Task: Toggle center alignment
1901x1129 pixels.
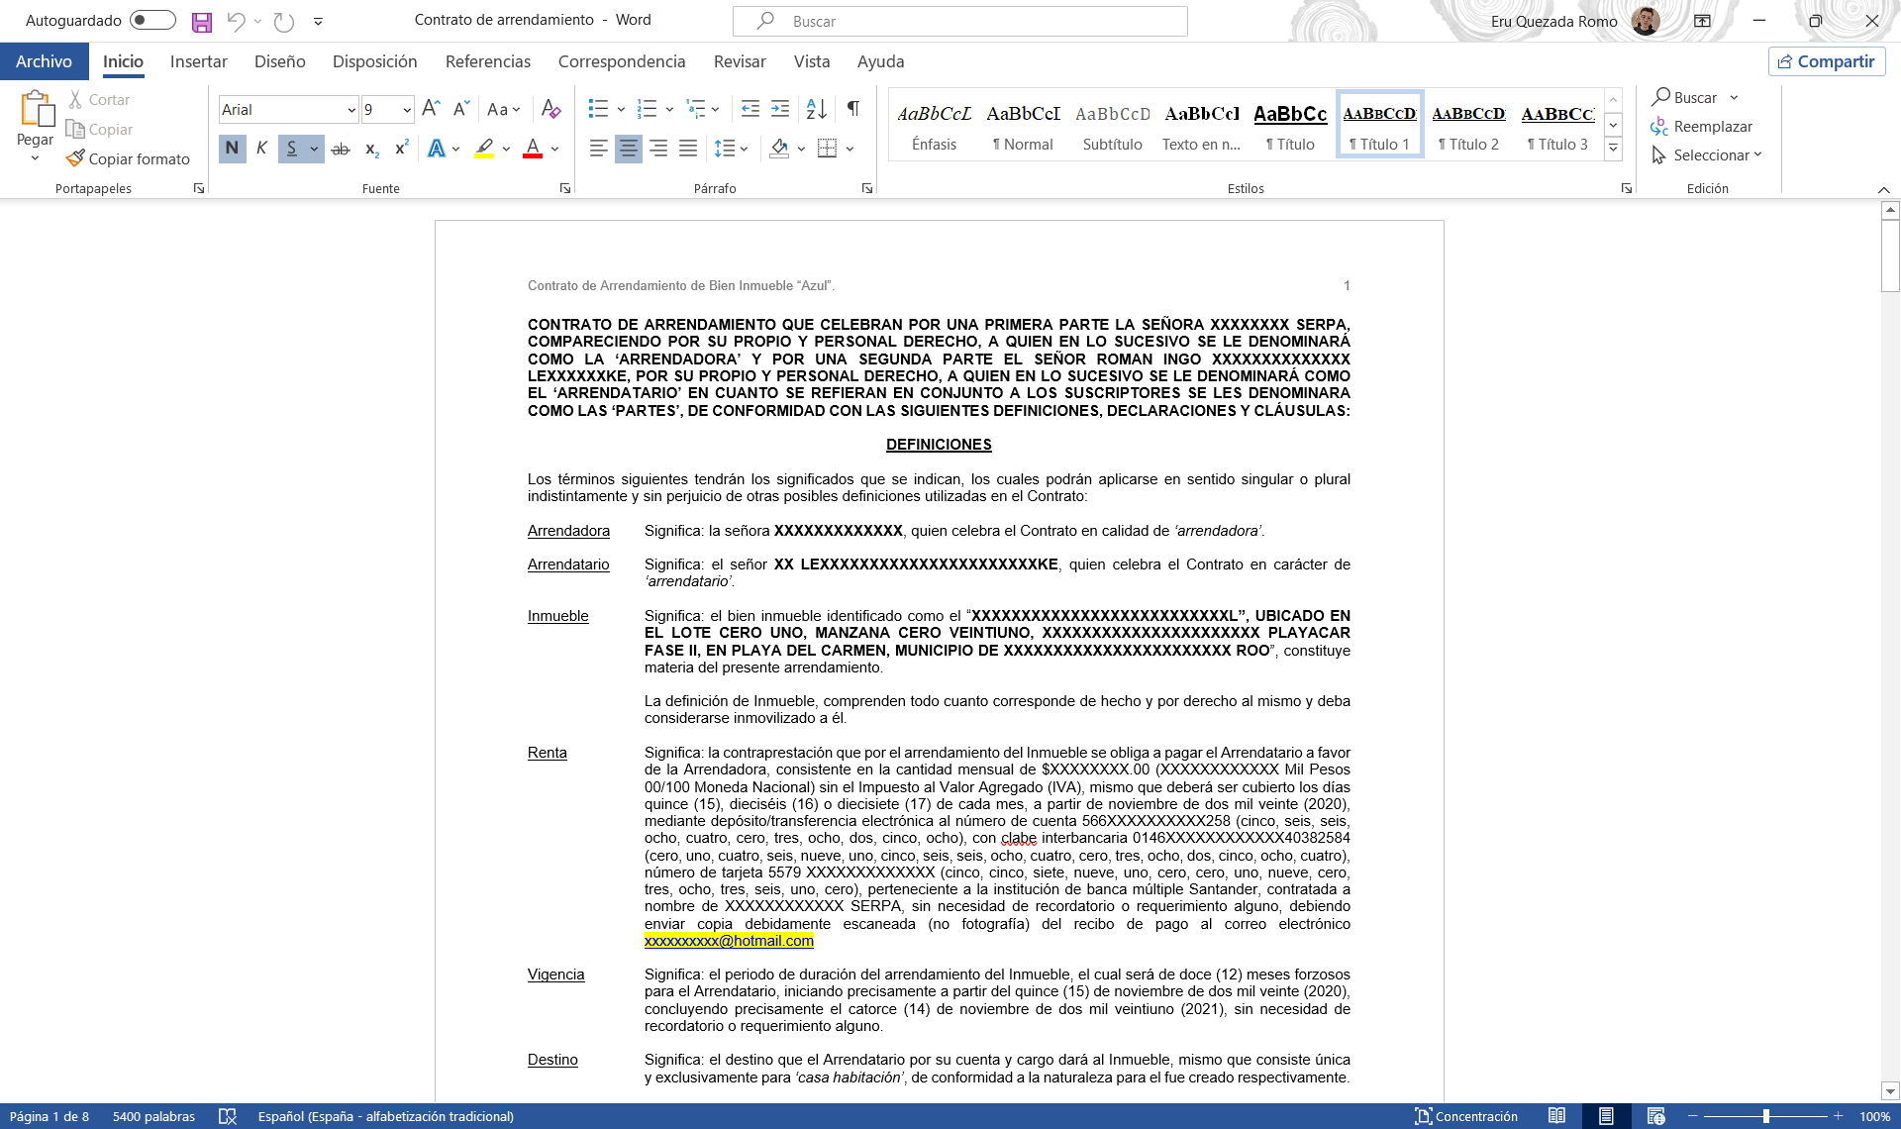Action: [628, 149]
